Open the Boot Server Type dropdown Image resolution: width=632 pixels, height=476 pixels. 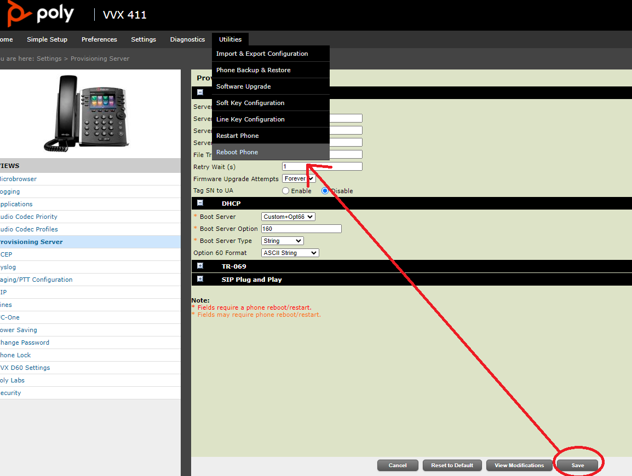pyautogui.click(x=283, y=241)
